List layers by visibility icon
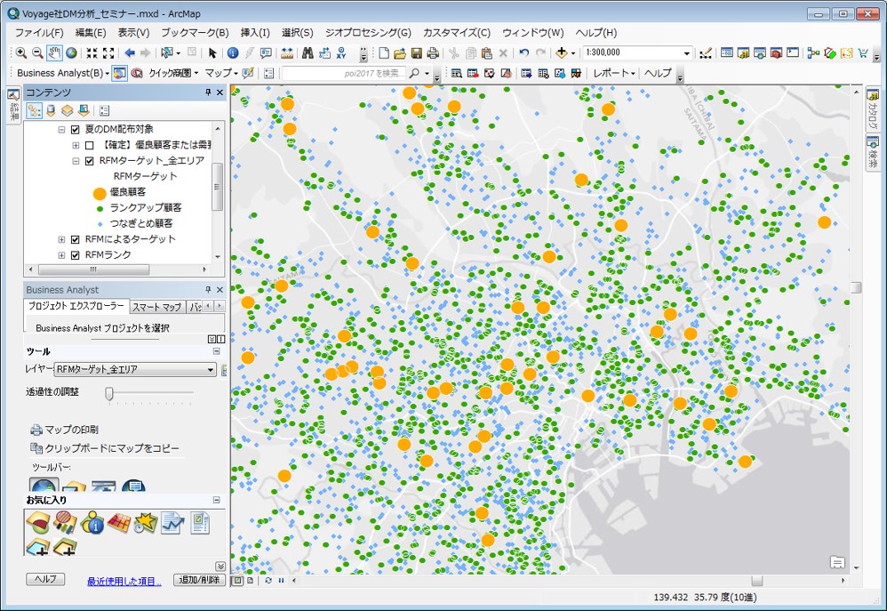This screenshot has width=887, height=611. 68,110
